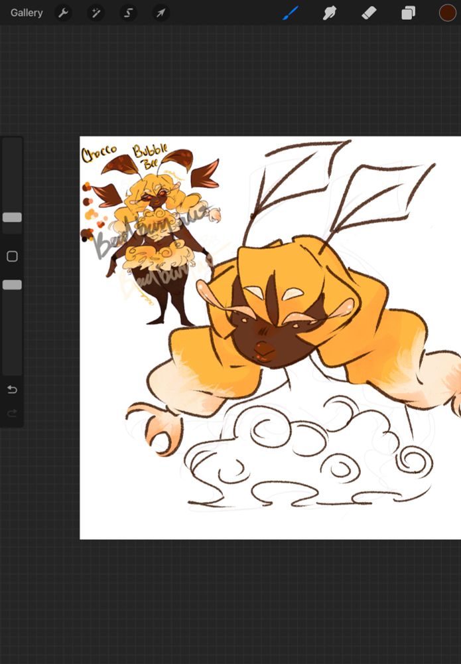This screenshot has width=461, height=664.
Task: Select the Brush tool
Action: pos(291,13)
